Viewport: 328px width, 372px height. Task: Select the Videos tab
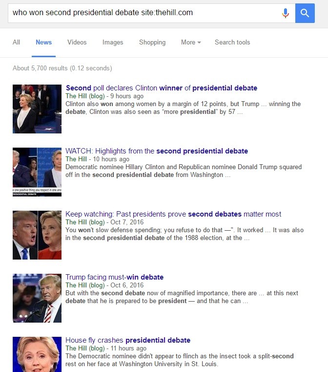[x=77, y=42]
